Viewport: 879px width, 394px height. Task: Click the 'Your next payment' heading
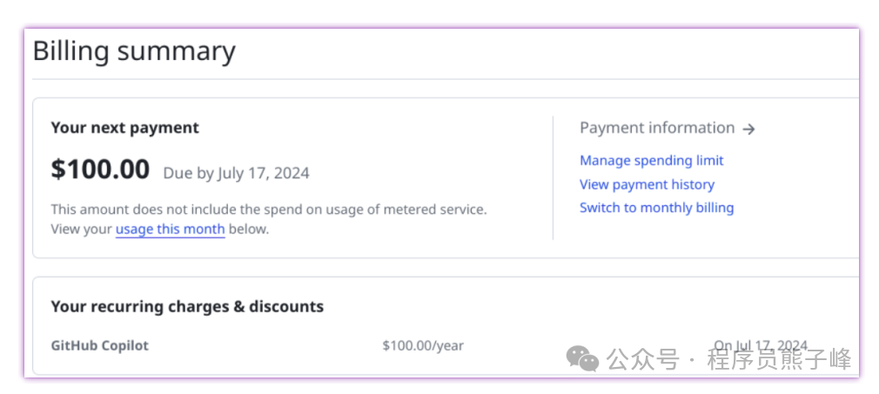coord(124,128)
